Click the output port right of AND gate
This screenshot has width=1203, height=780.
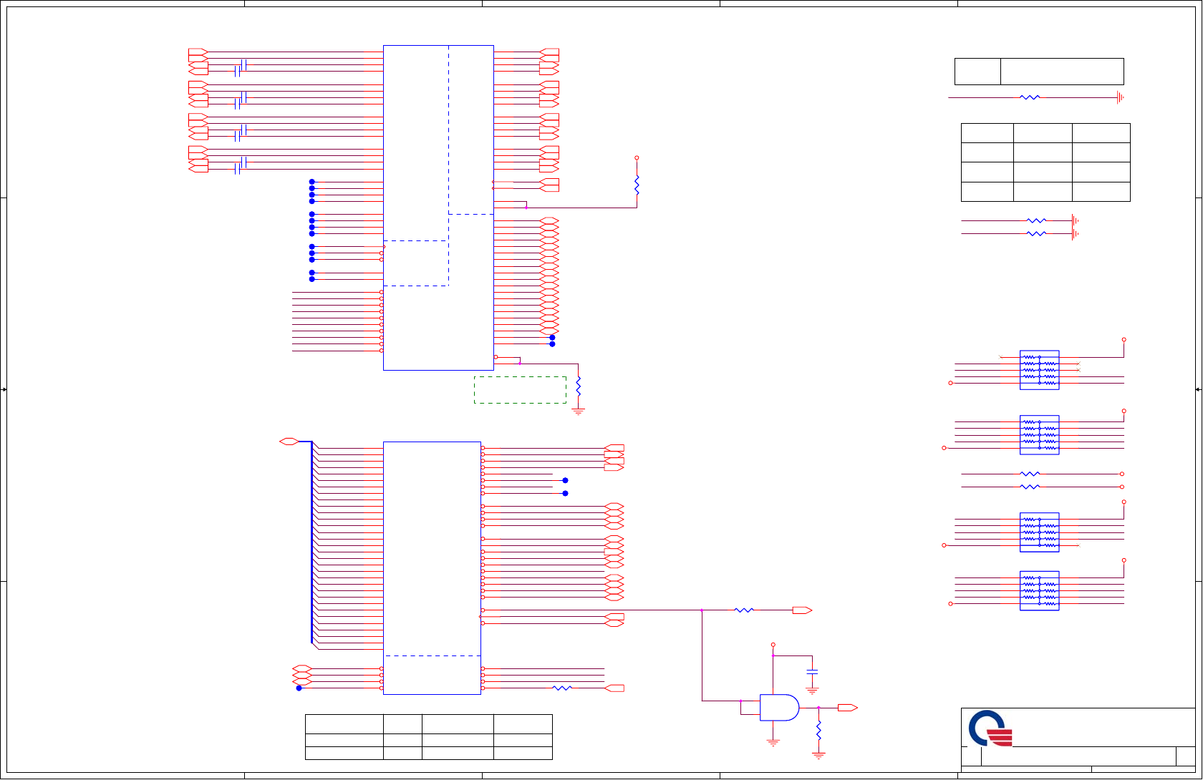pyautogui.click(x=847, y=708)
